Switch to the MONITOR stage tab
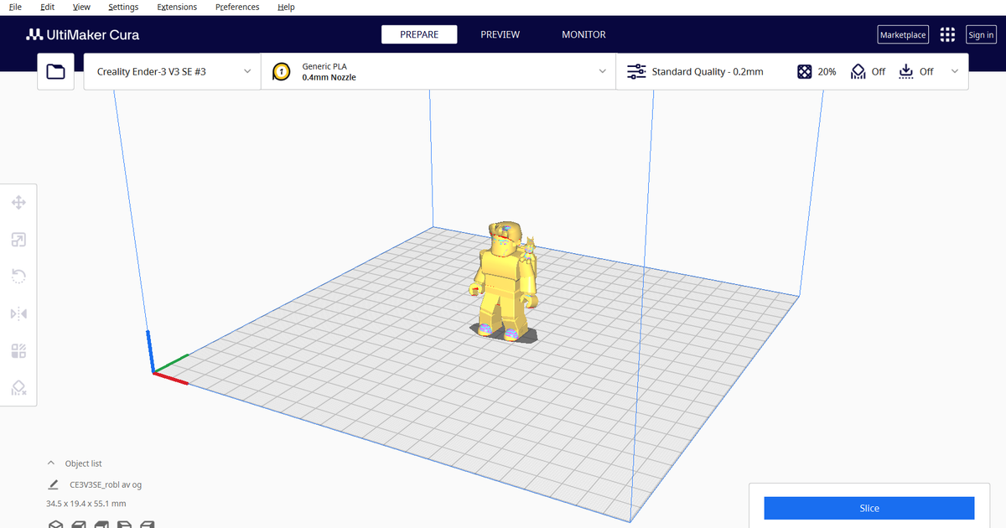The width and height of the screenshot is (1006, 528). coord(583,34)
